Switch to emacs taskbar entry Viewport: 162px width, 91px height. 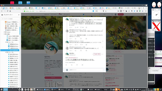coord(62,89)
